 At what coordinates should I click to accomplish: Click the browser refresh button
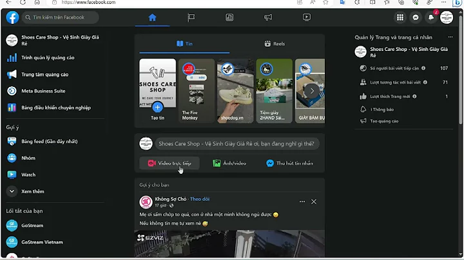[x=23, y=3]
